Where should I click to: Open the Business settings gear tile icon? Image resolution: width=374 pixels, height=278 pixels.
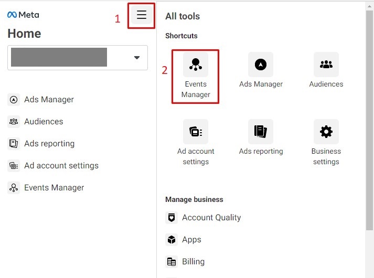pyautogui.click(x=326, y=132)
